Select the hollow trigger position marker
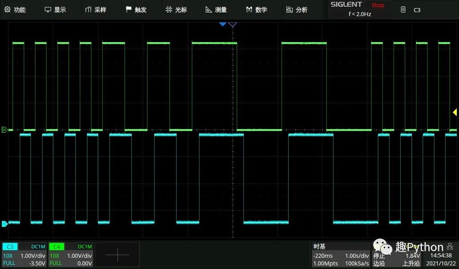Image resolution: width=459 pixels, height=269 pixels. click(233, 24)
